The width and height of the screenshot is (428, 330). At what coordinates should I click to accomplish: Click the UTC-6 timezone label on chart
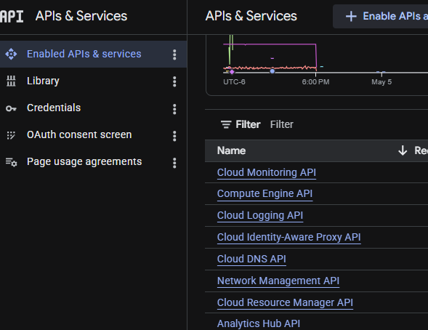click(x=234, y=82)
